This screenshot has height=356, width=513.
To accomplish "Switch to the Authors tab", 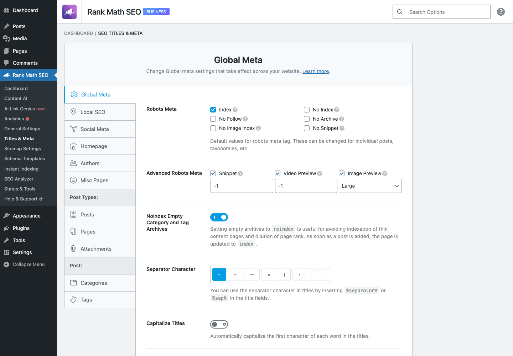I will (x=100, y=163).
